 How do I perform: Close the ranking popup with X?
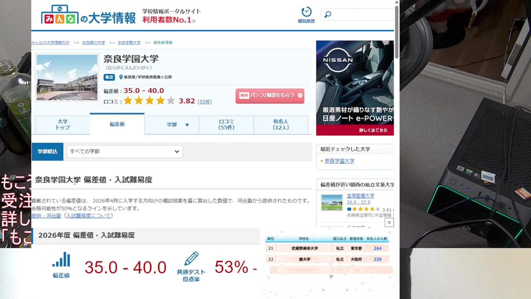coord(389,223)
